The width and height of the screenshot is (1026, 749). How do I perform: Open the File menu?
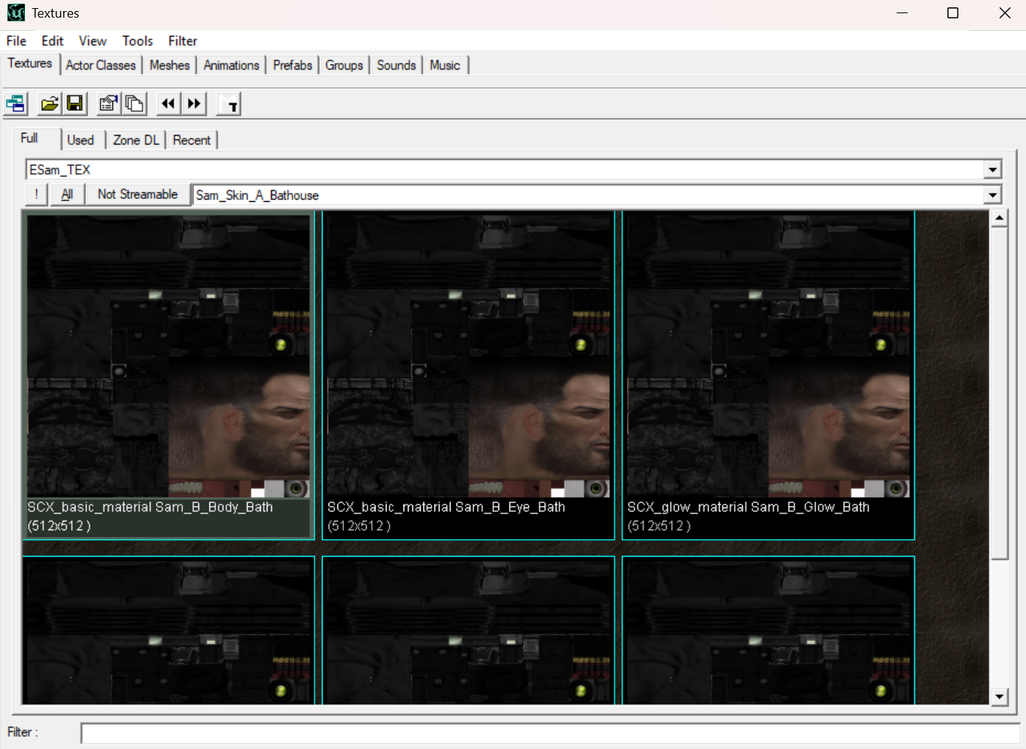coord(16,41)
